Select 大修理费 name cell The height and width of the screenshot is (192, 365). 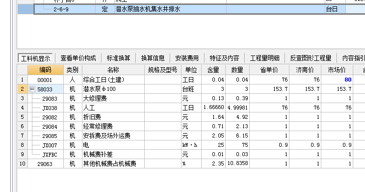pyautogui.click(x=113, y=98)
